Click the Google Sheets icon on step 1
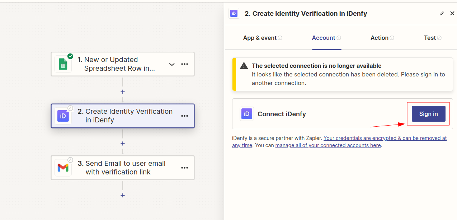This screenshot has width=457, height=220. point(63,64)
